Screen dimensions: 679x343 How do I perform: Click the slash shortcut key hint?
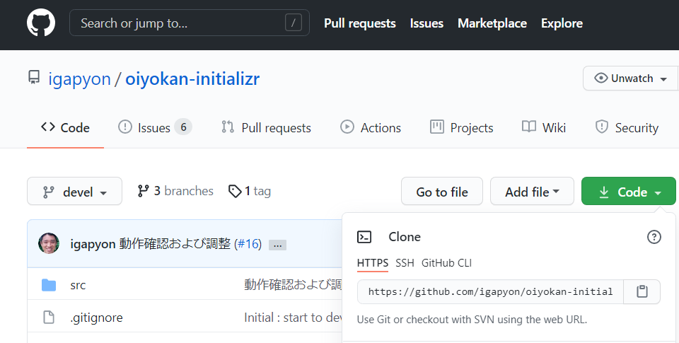click(293, 23)
